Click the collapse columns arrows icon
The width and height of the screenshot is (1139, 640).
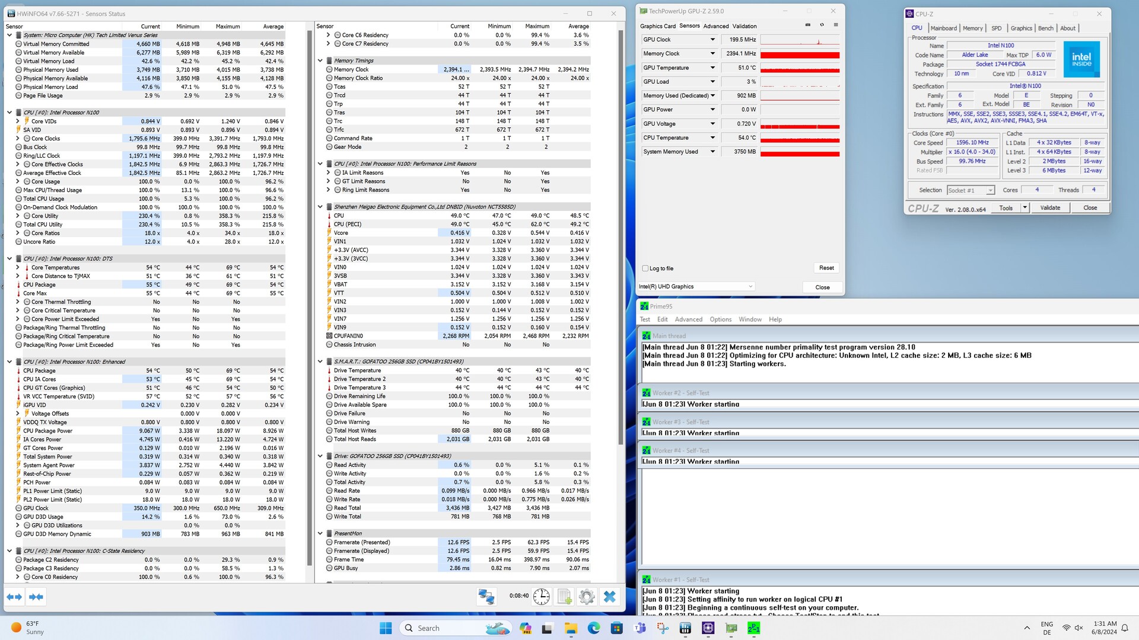pyautogui.click(x=36, y=597)
